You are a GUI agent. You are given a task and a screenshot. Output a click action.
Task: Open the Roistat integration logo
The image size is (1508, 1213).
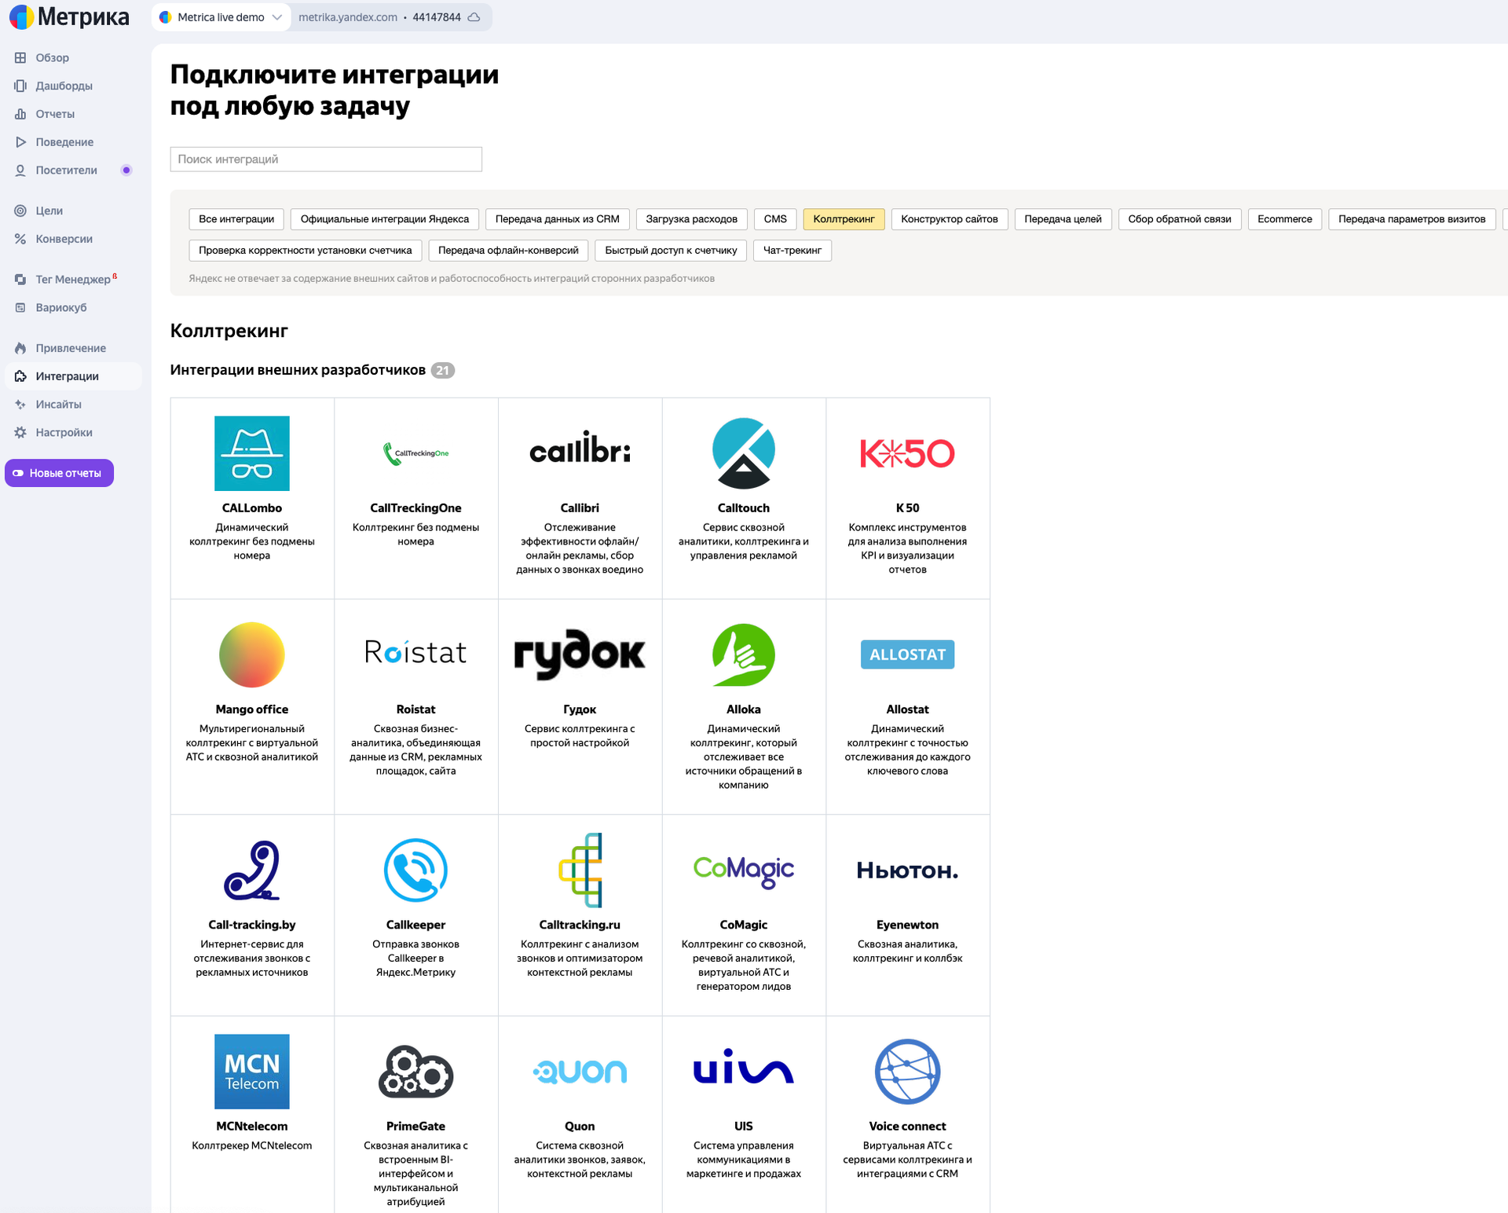415,652
